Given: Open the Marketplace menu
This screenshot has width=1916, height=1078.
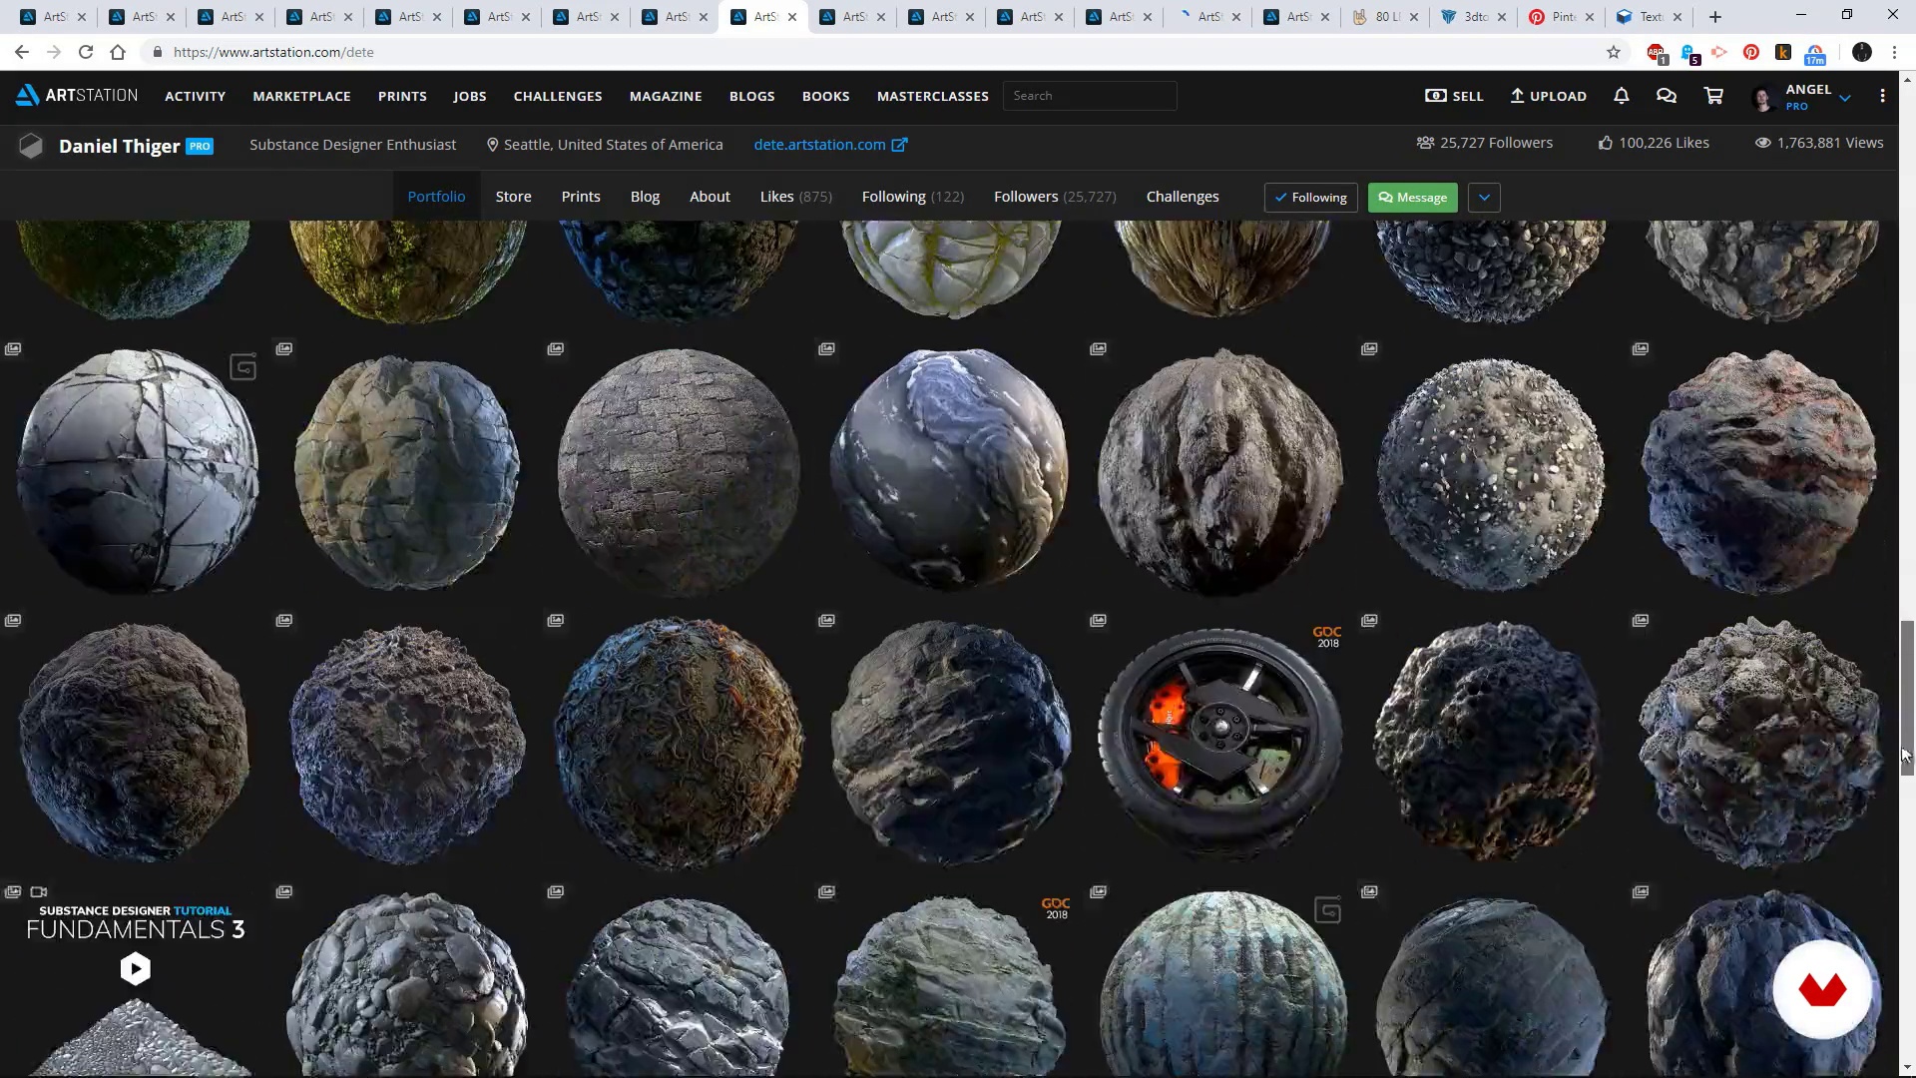Looking at the screenshot, I should (301, 96).
